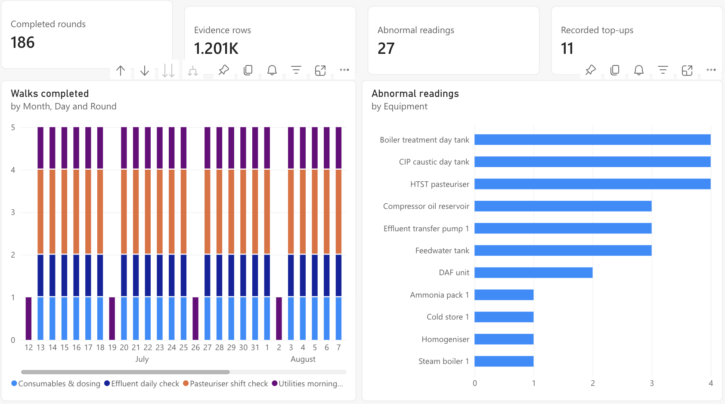Screen dimensions: 725x404
Task: Click the 'Feedwater tank' axis label
Action: (x=442, y=250)
